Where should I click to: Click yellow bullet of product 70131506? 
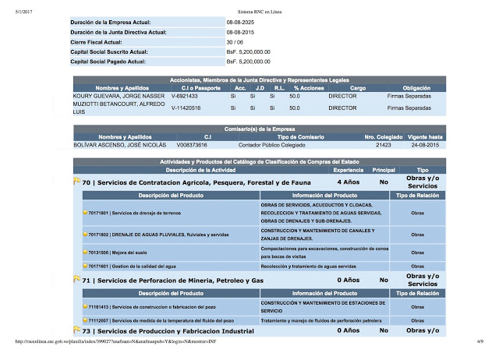(x=85, y=252)
